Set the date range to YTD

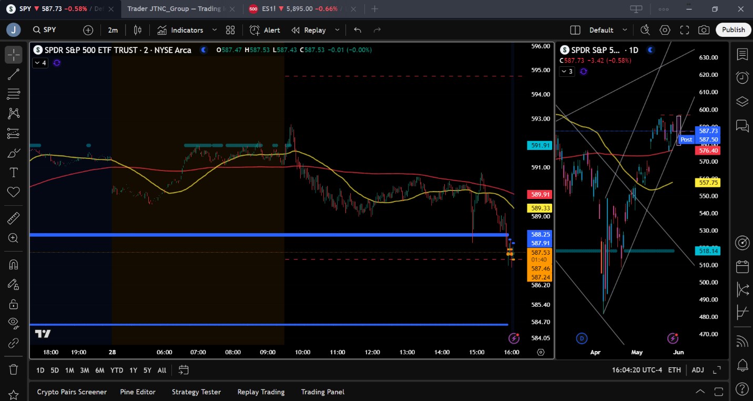tap(117, 370)
